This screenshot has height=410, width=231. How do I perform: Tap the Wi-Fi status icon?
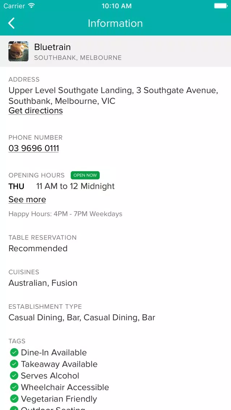tap(31, 6)
